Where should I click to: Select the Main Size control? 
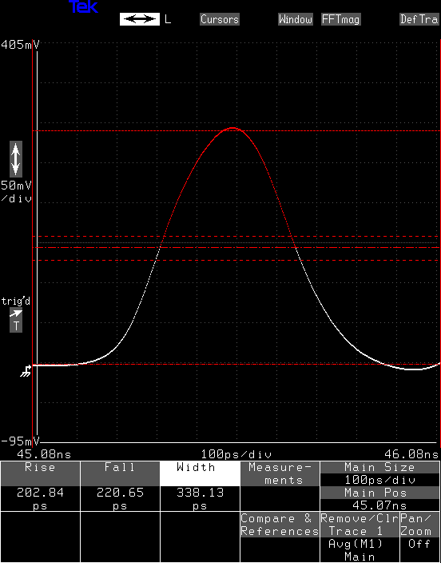click(380, 468)
